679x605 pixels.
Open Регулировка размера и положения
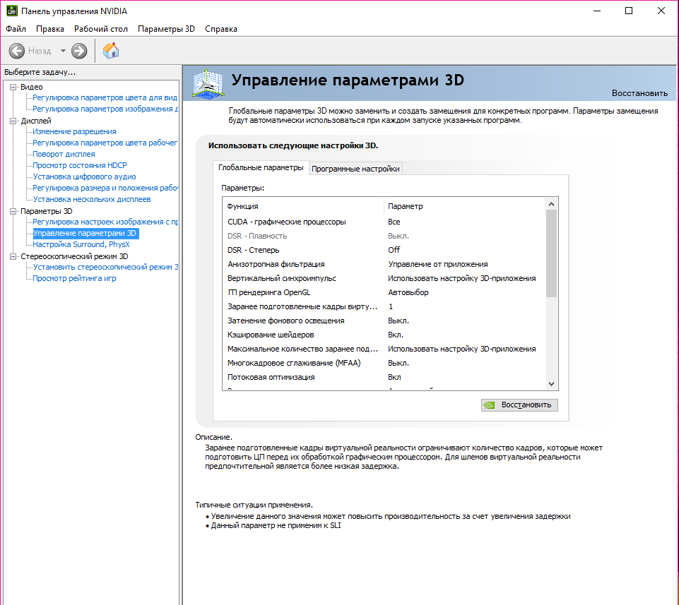[x=105, y=188]
